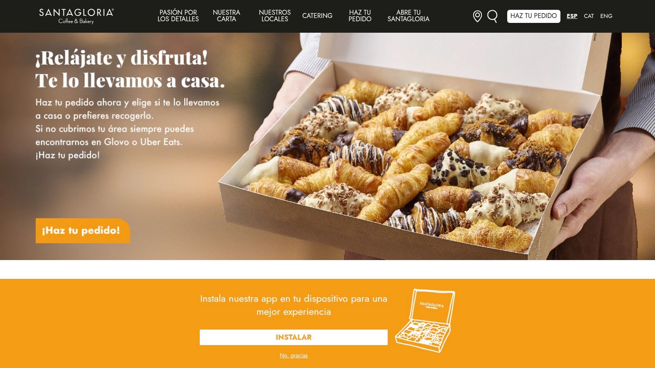
Task: Switch language to CAT
Action: coord(589,16)
